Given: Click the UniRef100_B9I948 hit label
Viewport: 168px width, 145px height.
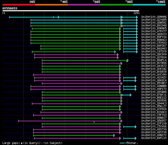Looking at the screenshot, I should pos(154,25).
